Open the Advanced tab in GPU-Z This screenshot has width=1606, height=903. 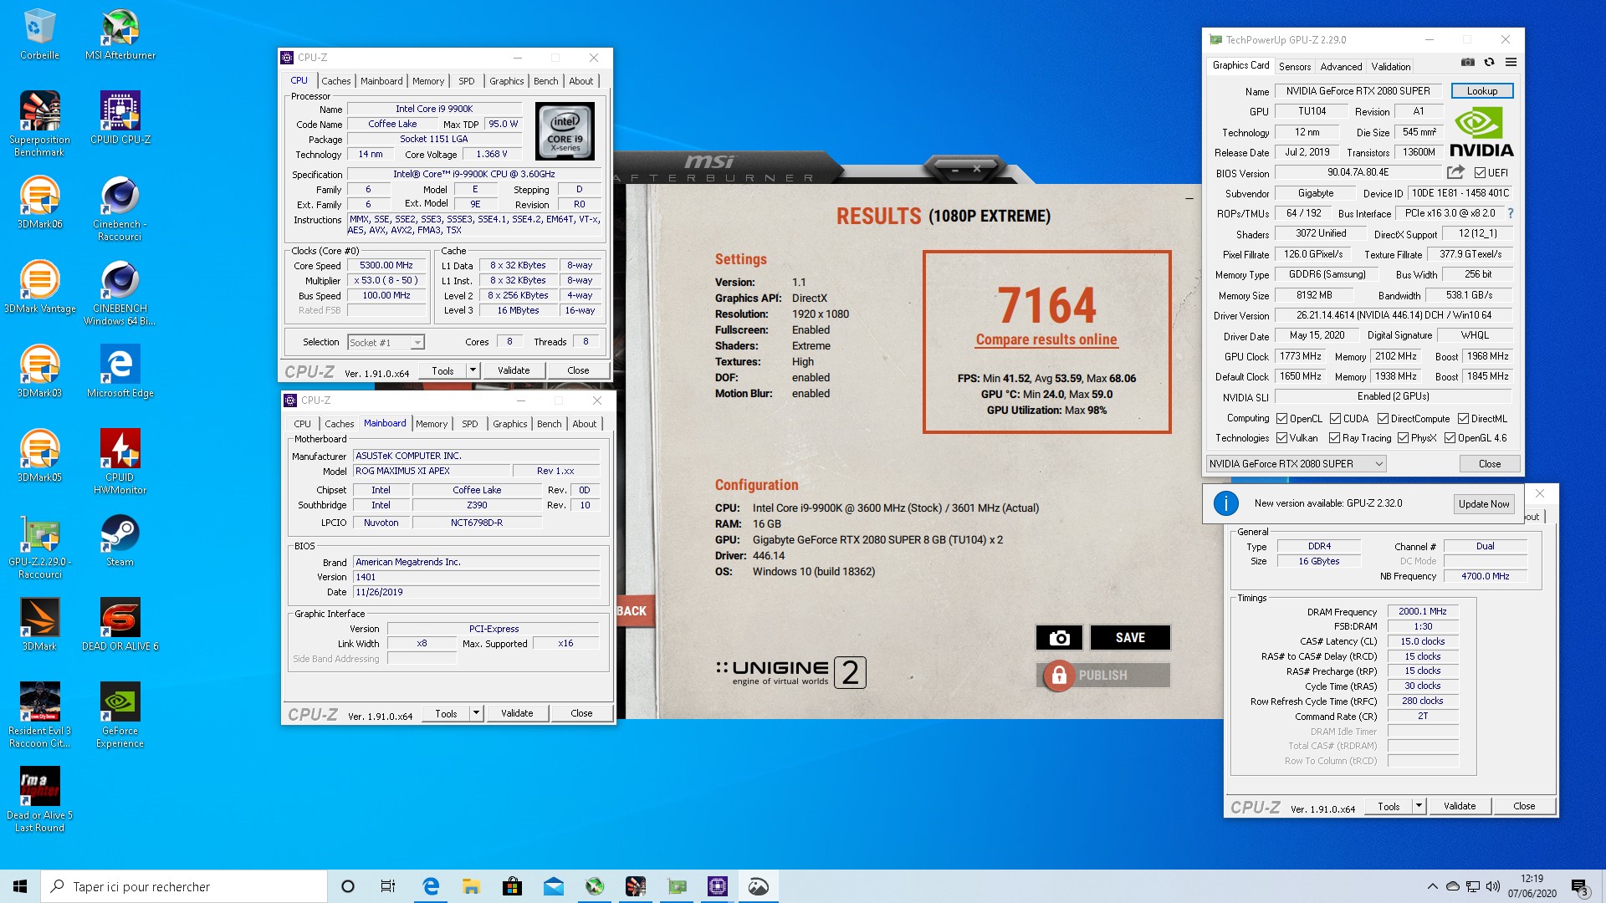pyautogui.click(x=1341, y=67)
